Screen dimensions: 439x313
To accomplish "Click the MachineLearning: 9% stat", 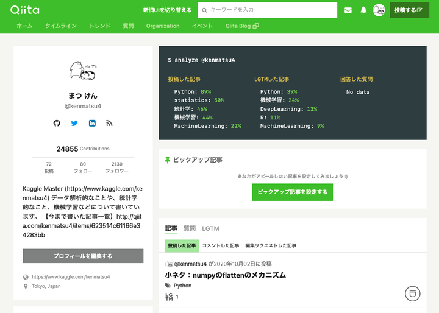I will pos(292,126).
